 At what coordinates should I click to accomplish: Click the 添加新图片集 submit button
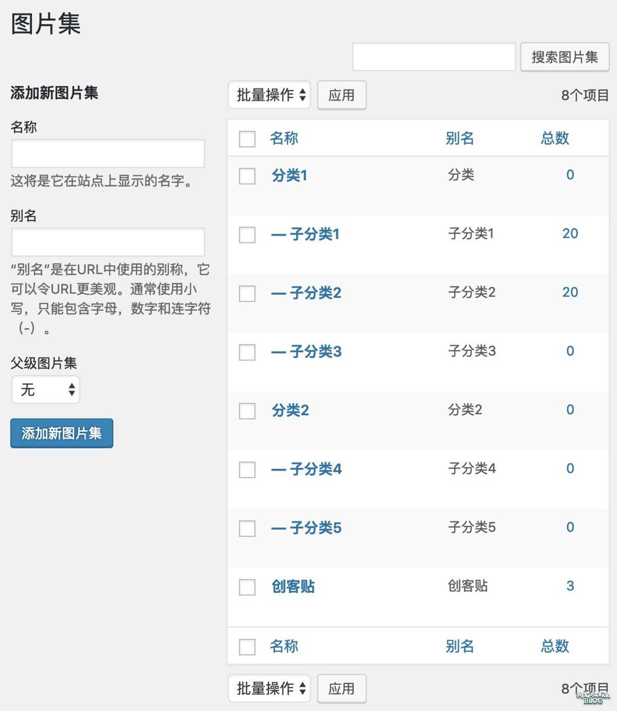(x=62, y=434)
